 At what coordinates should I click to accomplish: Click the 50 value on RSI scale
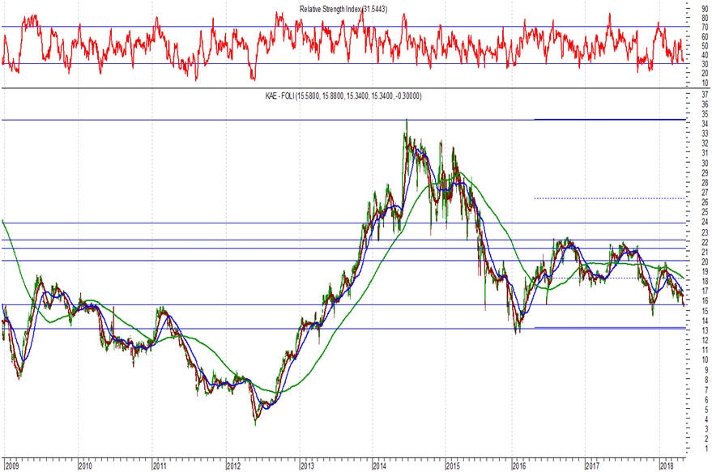705,46
